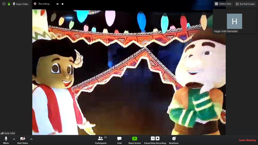Image resolution: width=258 pixels, height=145 pixels.
Task: Open the meeting info icon
Action: [x=4, y=4]
